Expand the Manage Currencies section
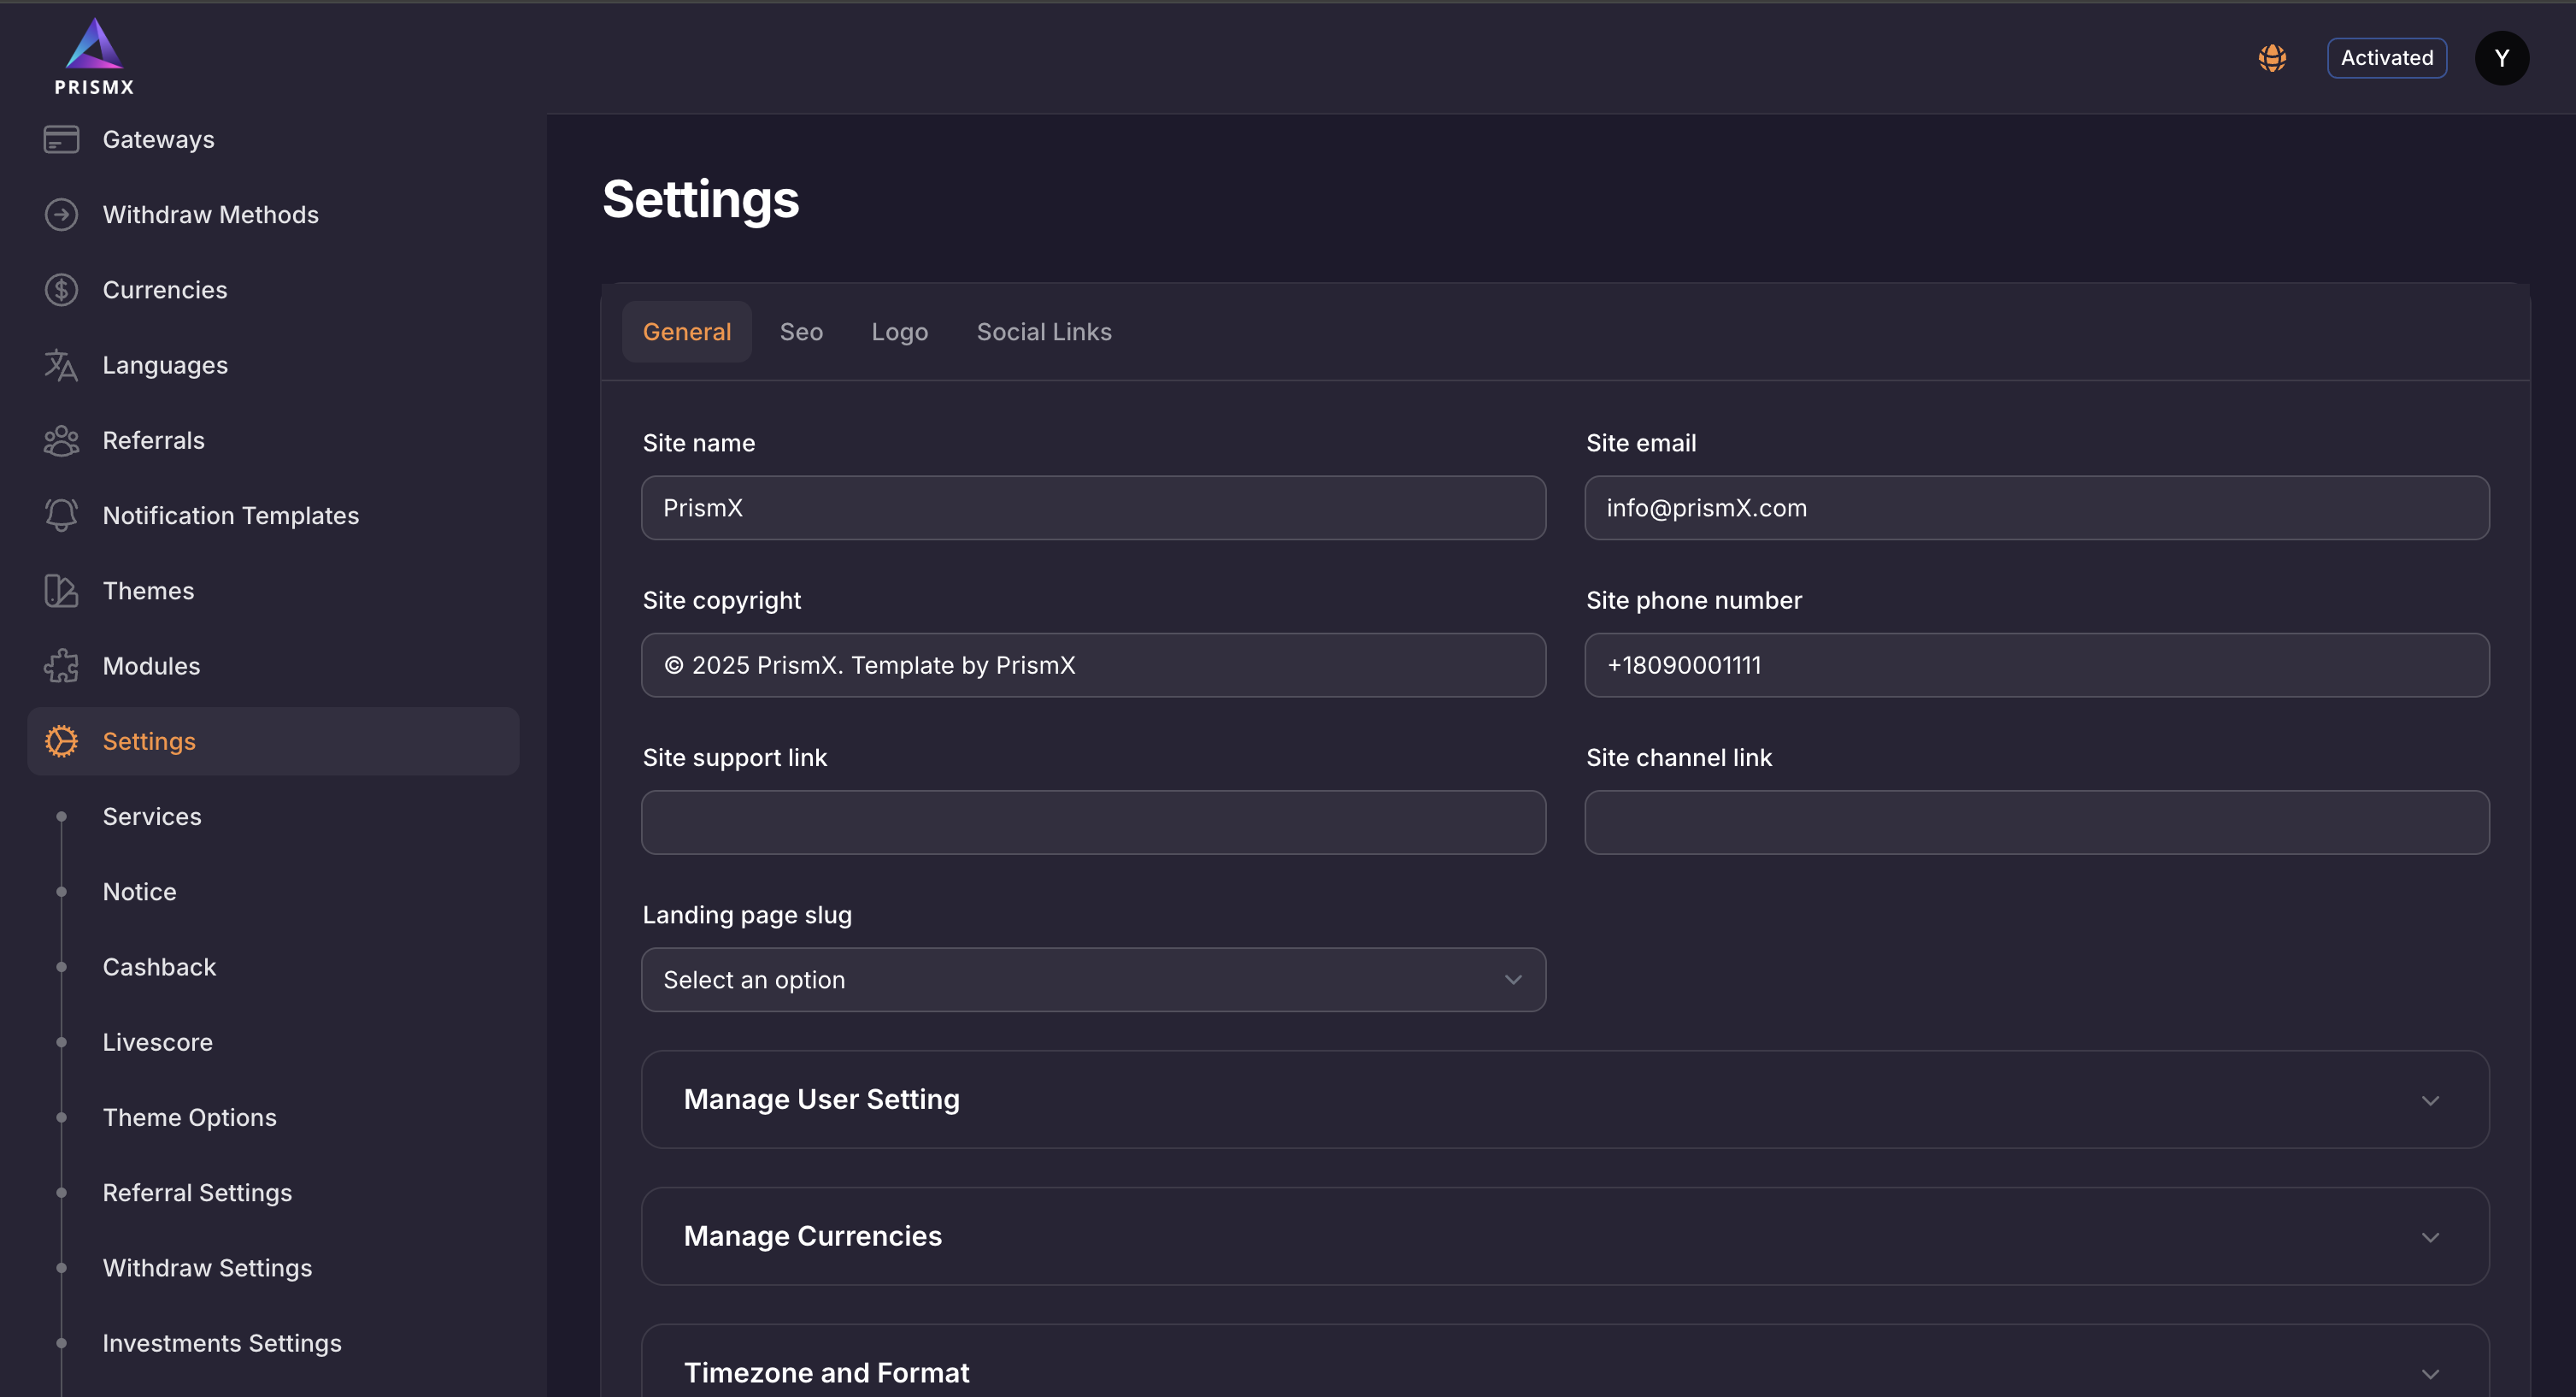2576x1397 pixels. click(x=1565, y=1237)
